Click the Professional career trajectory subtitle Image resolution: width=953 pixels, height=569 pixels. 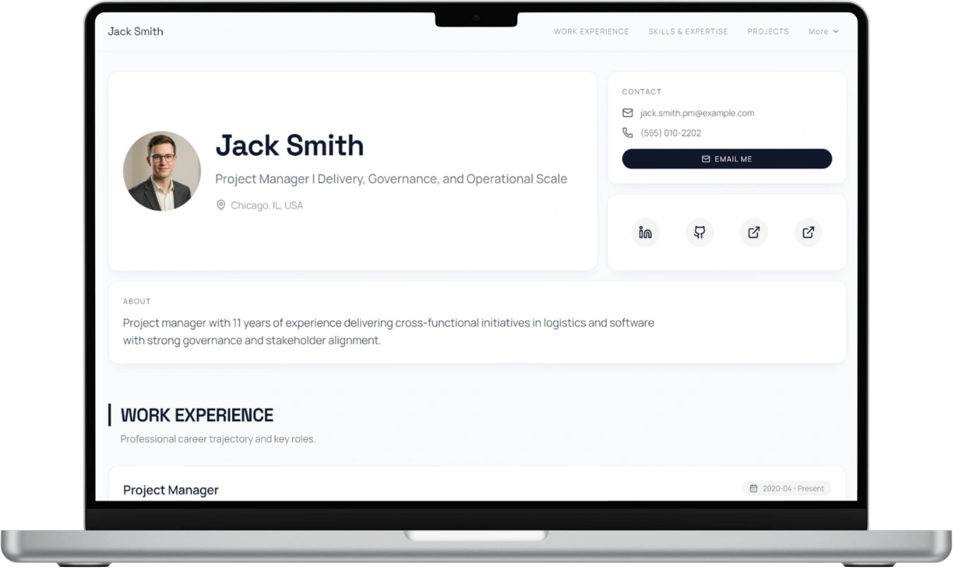click(218, 439)
